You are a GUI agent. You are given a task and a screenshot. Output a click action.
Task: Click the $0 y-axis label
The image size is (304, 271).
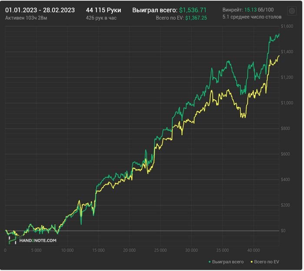pos(283,231)
